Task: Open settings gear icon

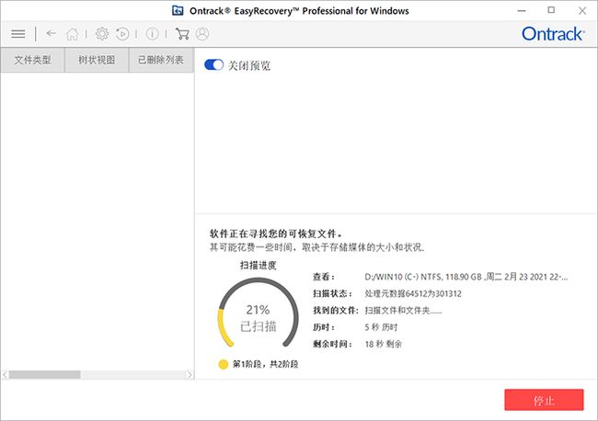Action: point(102,34)
